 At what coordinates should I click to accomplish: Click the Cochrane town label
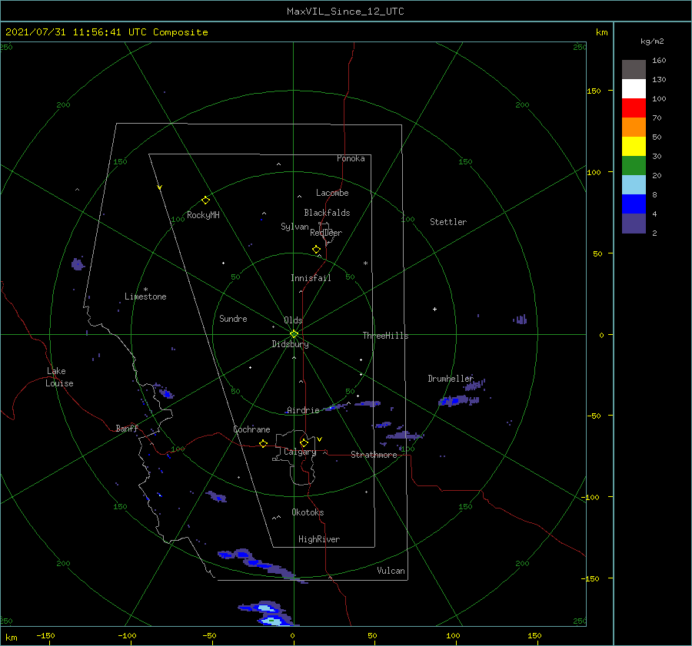click(x=251, y=429)
